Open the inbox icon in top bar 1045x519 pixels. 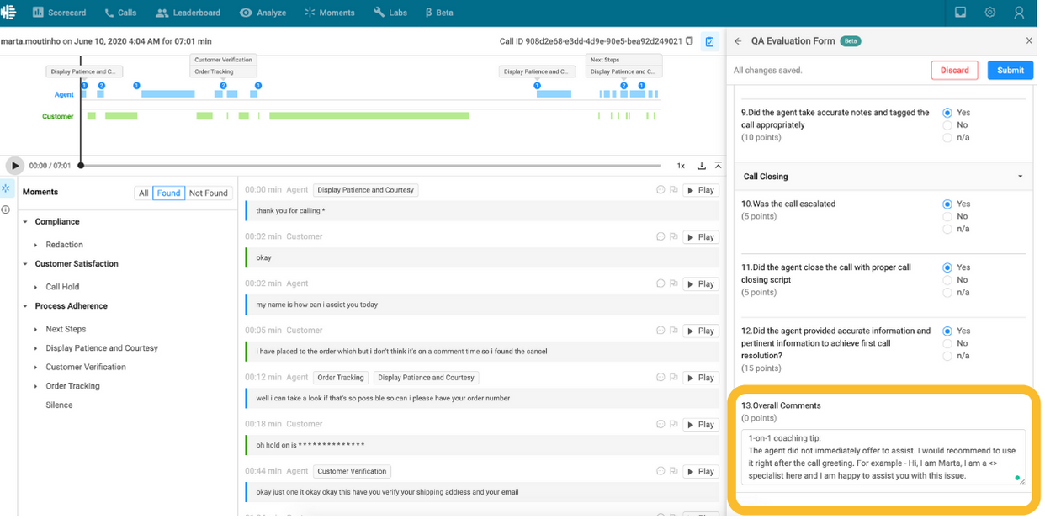click(960, 13)
